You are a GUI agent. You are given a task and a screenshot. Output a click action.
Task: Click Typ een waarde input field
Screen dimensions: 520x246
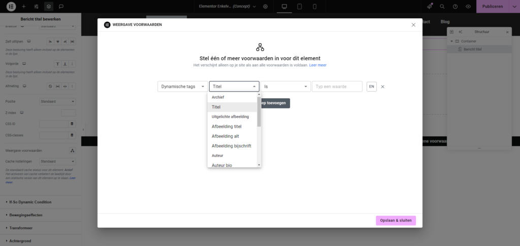[337, 87]
